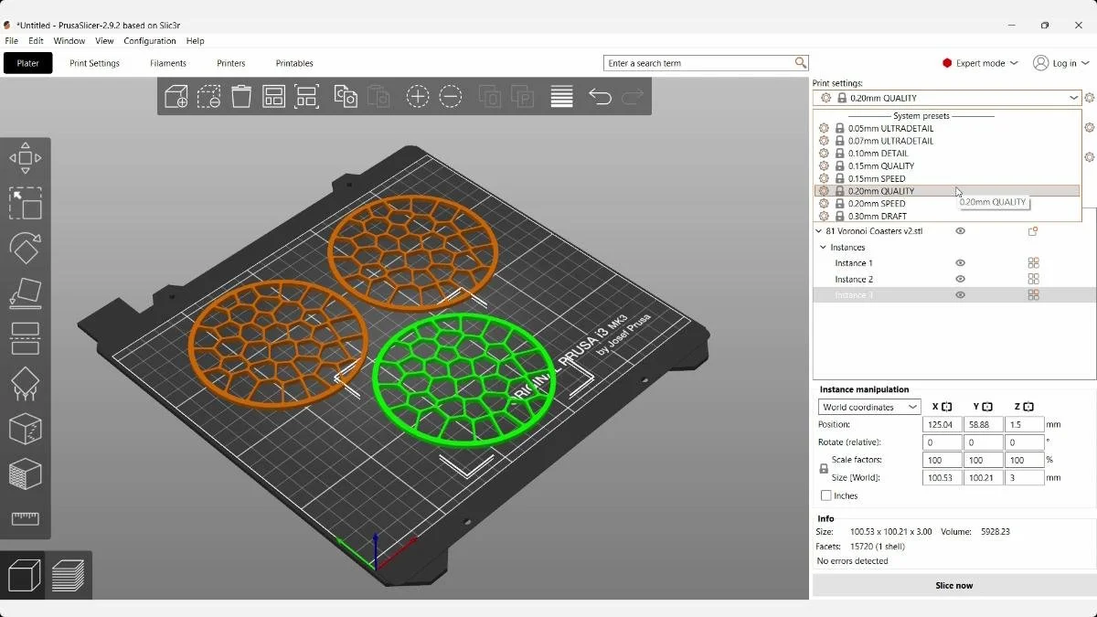Select the Move tool in left toolbar
Viewport: 1097px width, 617px height.
tap(25, 158)
